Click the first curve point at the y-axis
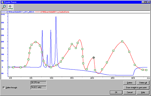 [9, 67]
